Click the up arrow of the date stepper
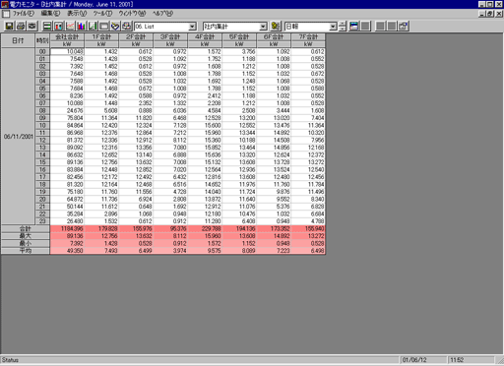The image size is (504, 366). (x=343, y=24)
